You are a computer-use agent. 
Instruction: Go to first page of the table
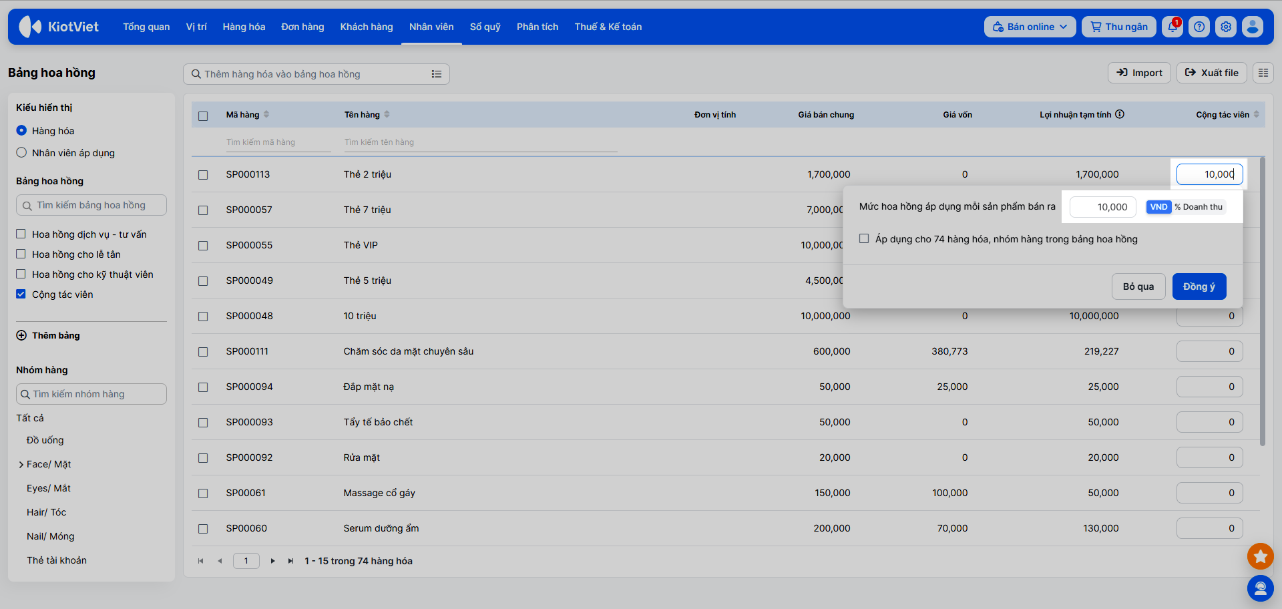coord(200,561)
